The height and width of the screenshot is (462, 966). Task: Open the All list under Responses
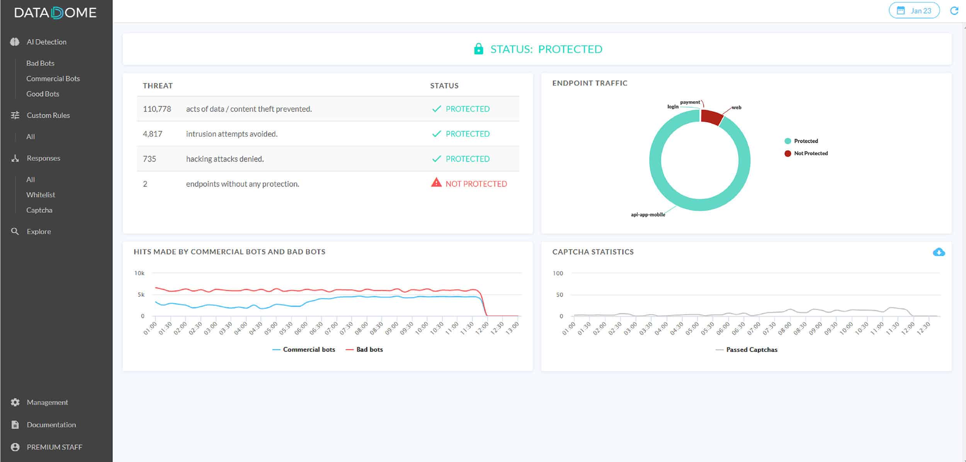pos(30,179)
